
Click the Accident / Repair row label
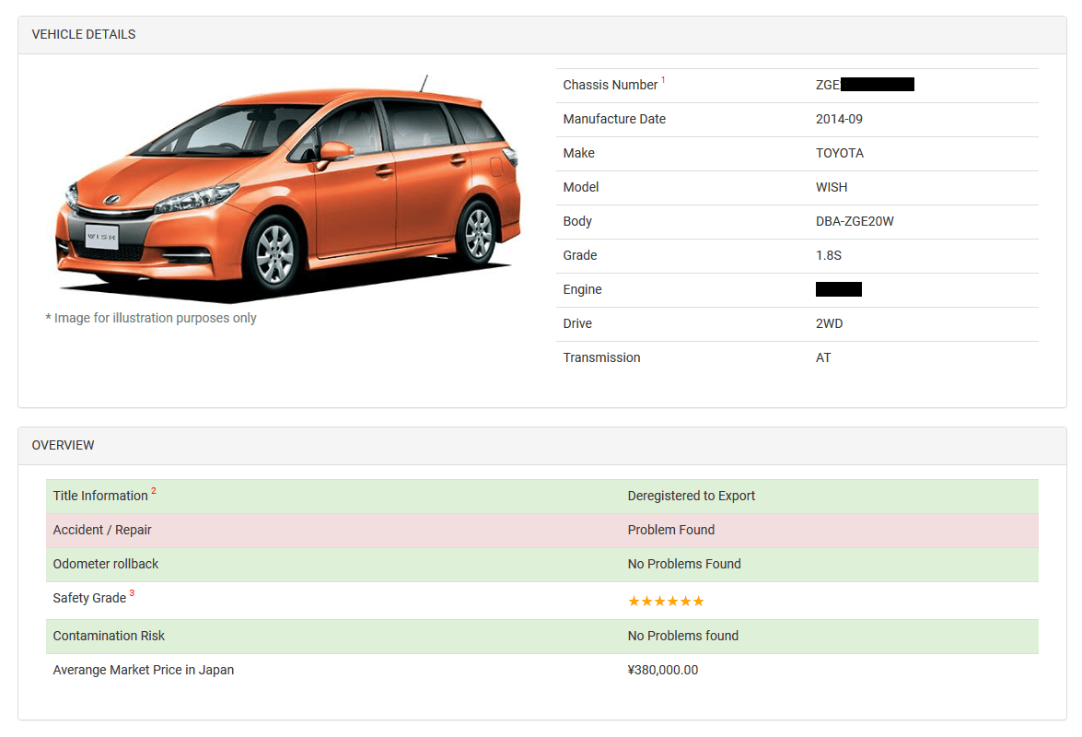point(102,530)
